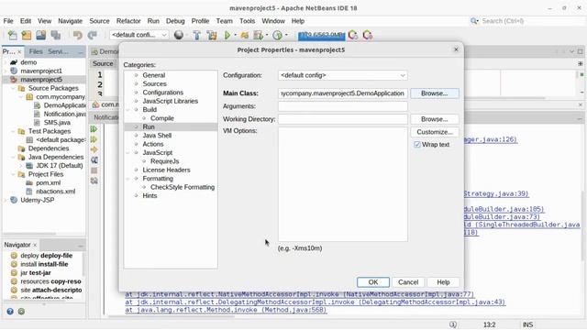Click Browse button next to Working Directory
Screen dimensions: 587x330
click(434, 119)
